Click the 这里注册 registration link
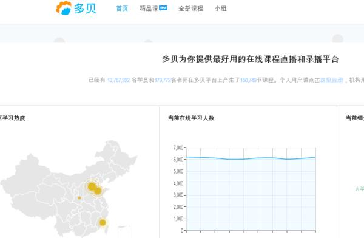 [331, 80]
